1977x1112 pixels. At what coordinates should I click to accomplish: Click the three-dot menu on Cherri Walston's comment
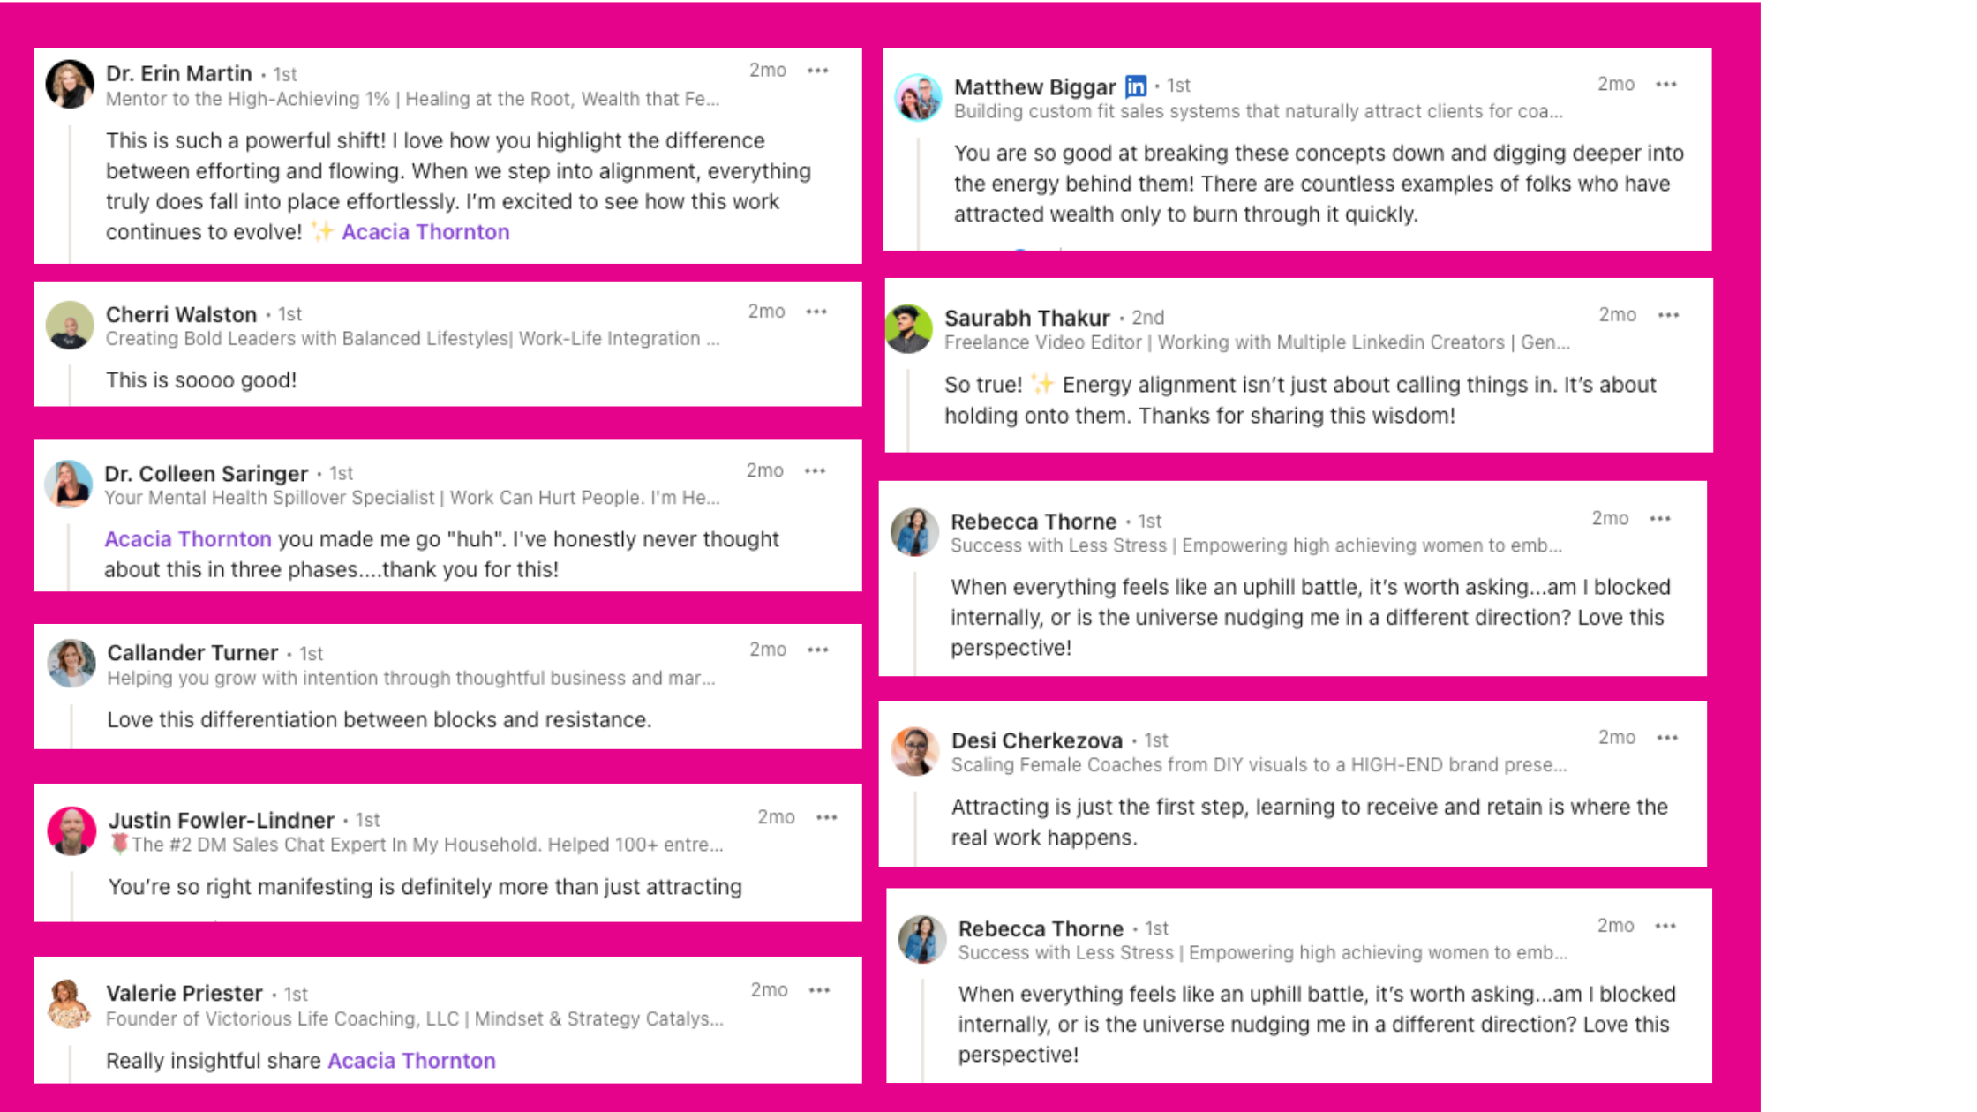pyautogui.click(x=816, y=312)
